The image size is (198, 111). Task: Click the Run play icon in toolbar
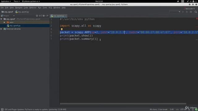pos(183,12)
